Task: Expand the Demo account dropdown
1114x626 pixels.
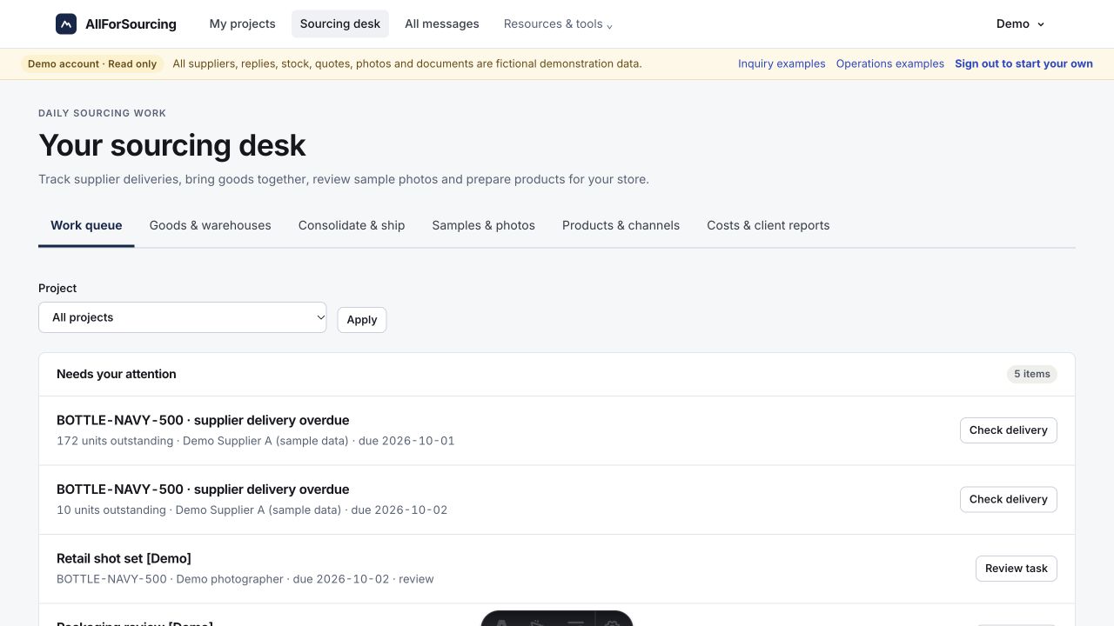Action: point(1020,24)
